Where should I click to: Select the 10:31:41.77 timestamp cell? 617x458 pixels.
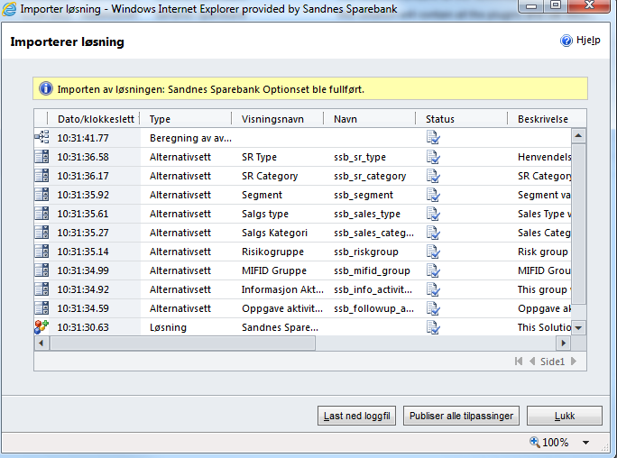pyautogui.click(x=83, y=138)
